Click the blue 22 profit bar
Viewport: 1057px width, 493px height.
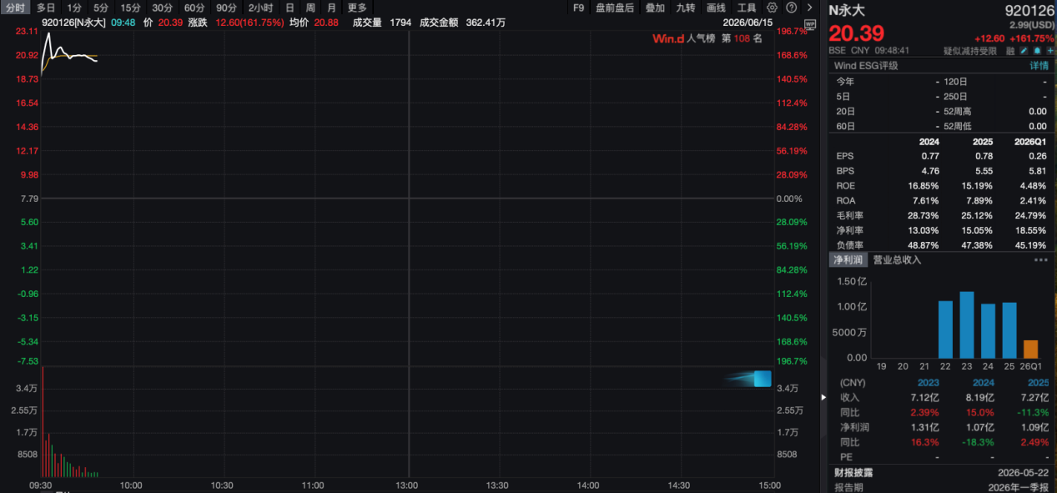945,330
